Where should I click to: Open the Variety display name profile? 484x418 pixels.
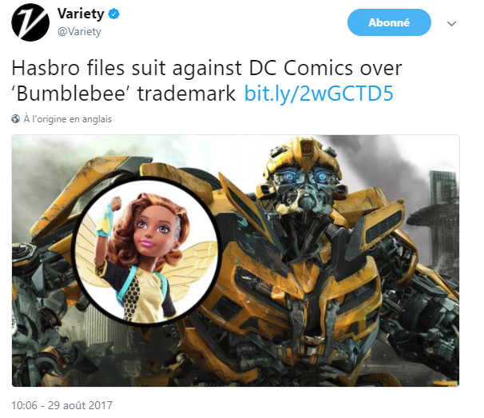(x=81, y=14)
